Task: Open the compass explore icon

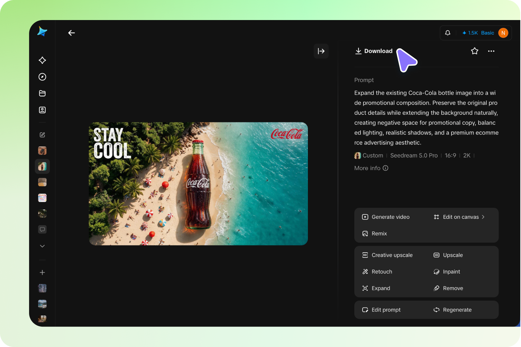Action: [x=42, y=77]
